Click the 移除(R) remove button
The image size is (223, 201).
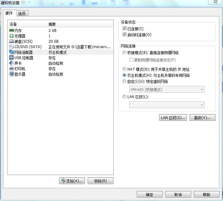click(100, 181)
